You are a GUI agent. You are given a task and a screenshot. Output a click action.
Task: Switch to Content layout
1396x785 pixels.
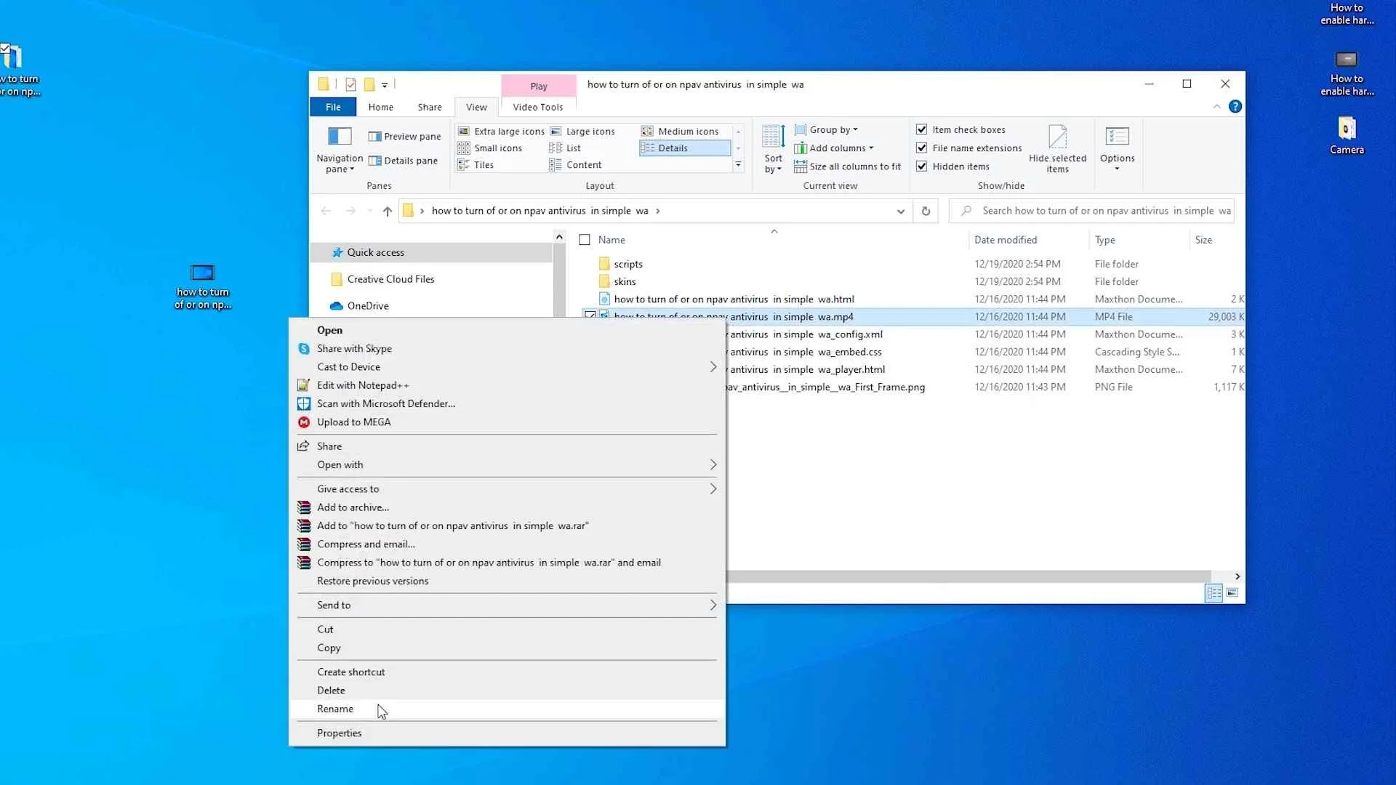(576, 165)
